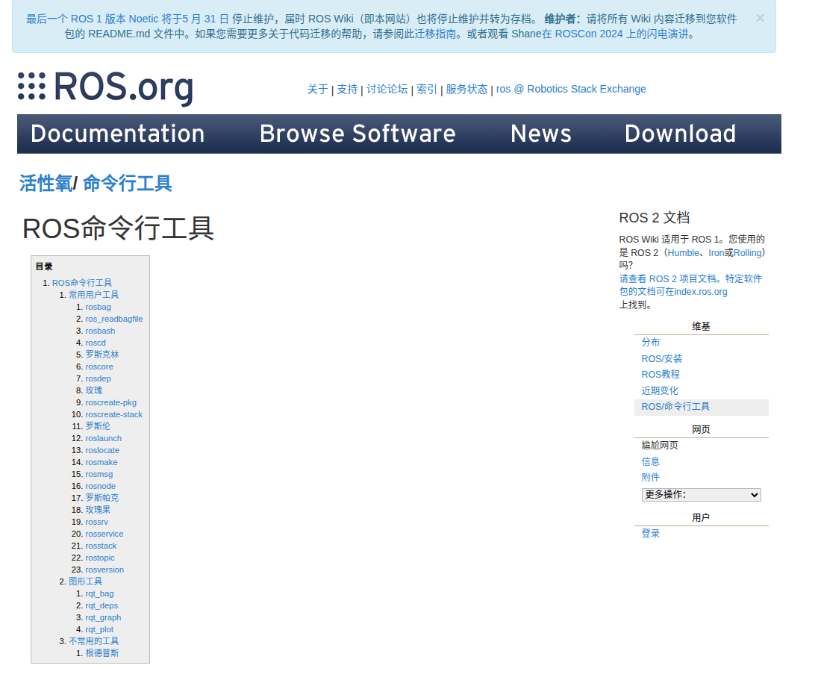The width and height of the screenshot is (815, 683).
Task: Go to rqt_deps in the contents
Action: pos(102,605)
